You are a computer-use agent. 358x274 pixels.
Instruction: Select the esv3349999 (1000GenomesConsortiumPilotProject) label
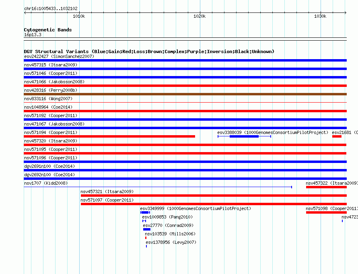click(195, 208)
